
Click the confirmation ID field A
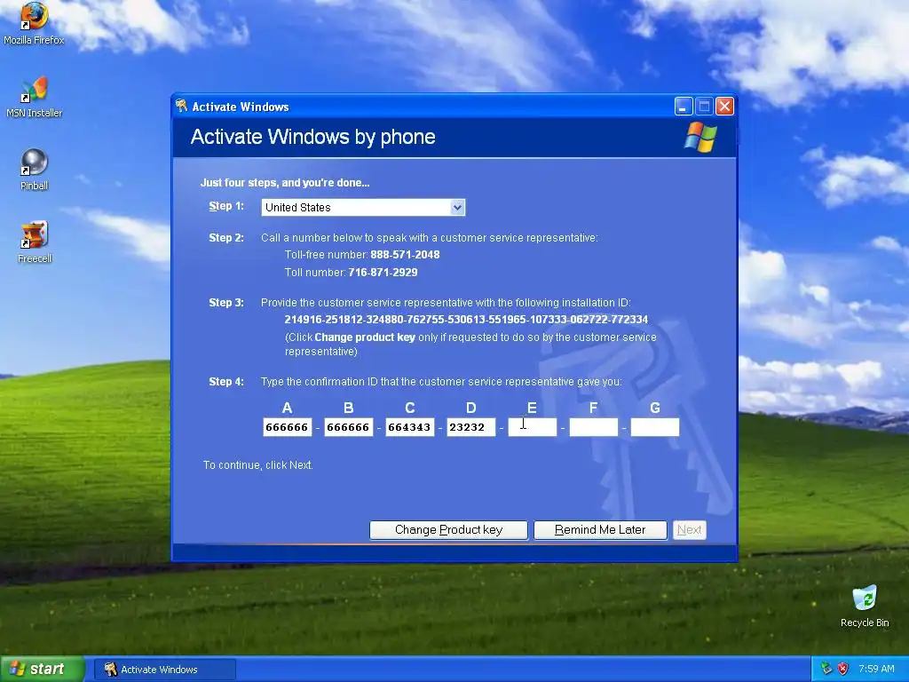tap(287, 427)
